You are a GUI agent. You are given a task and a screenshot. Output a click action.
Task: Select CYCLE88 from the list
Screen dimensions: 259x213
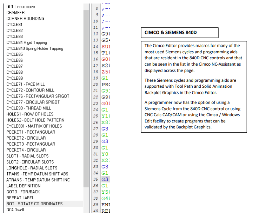tap(14, 72)
